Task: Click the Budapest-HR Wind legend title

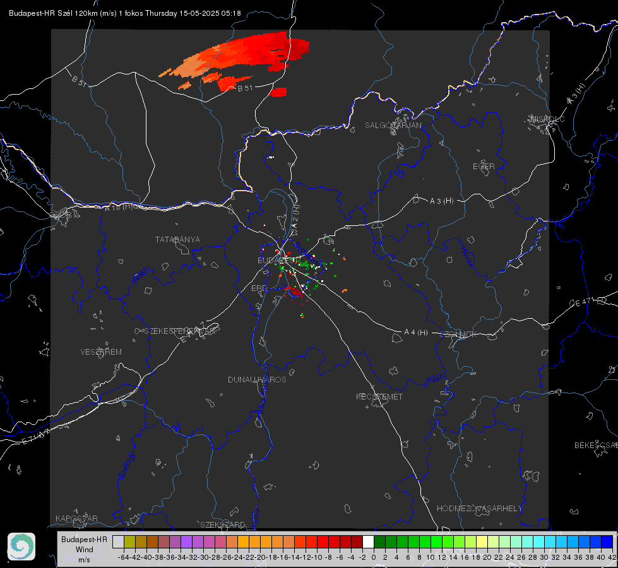Action: pos(85,549)
